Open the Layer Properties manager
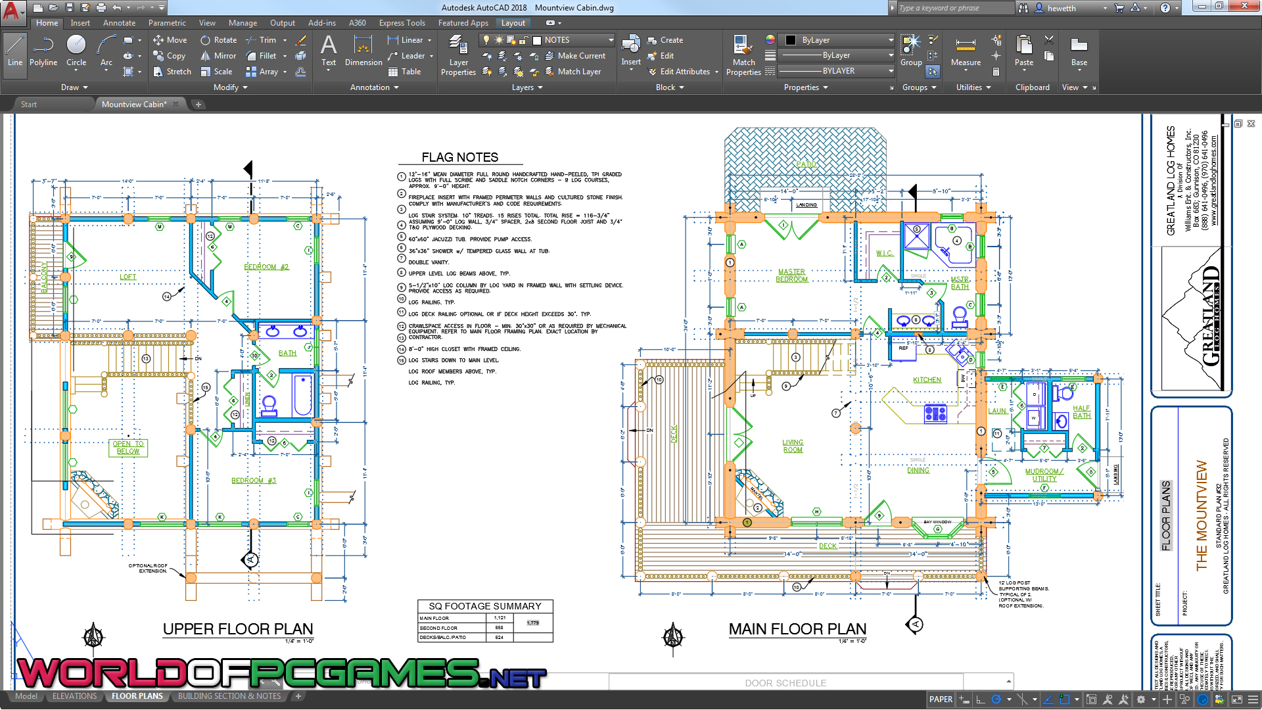This screenshot has height=710, width=1262. [458, 56]
